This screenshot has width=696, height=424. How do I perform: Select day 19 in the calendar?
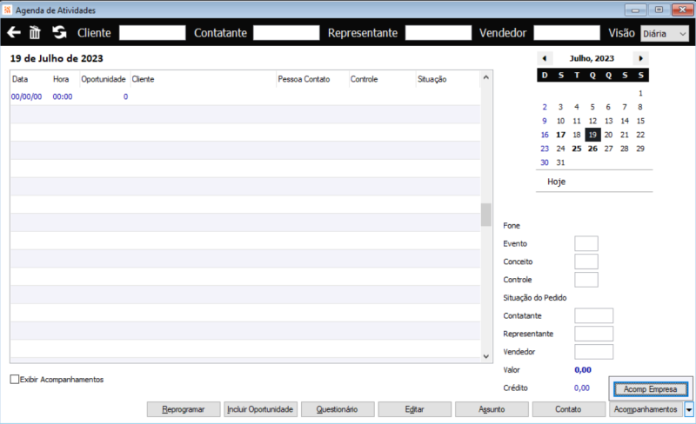(592, 135)
